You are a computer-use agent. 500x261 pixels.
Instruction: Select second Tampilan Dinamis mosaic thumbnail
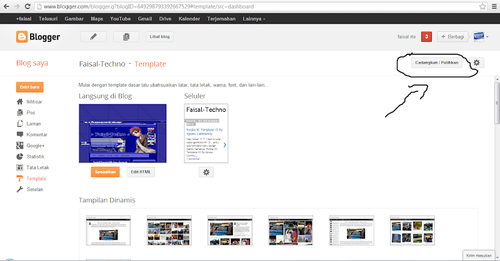point(169,230)
